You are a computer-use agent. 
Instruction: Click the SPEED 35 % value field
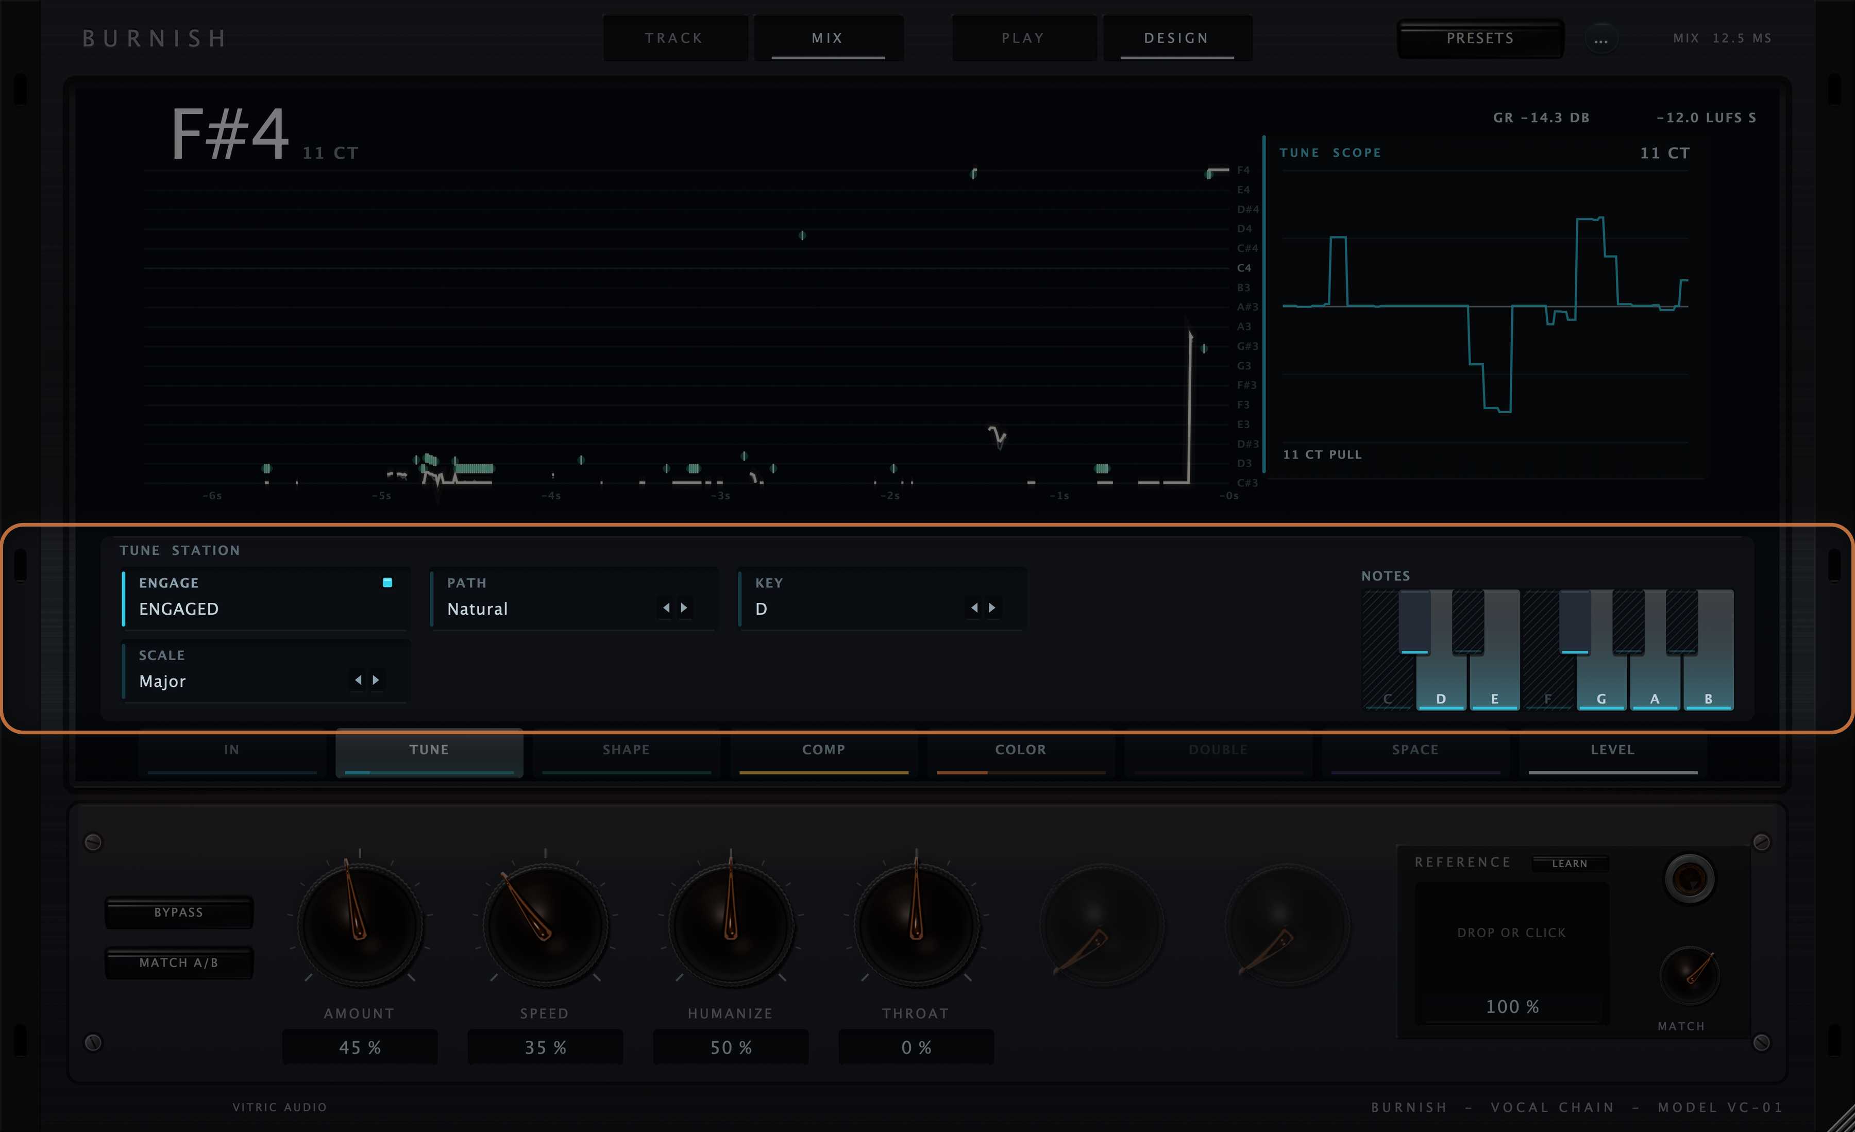click(545, 1047)
